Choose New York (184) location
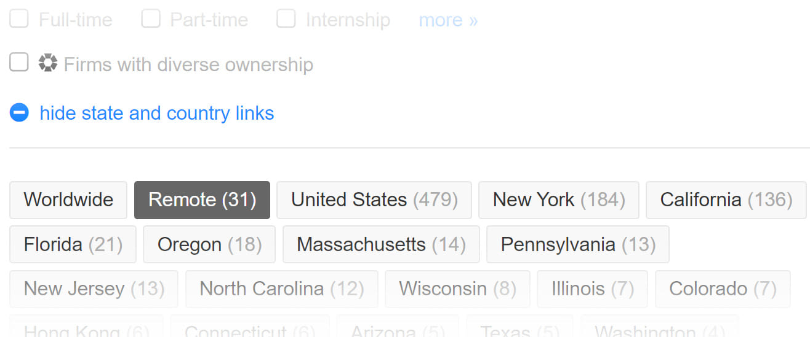 point(558,200)
